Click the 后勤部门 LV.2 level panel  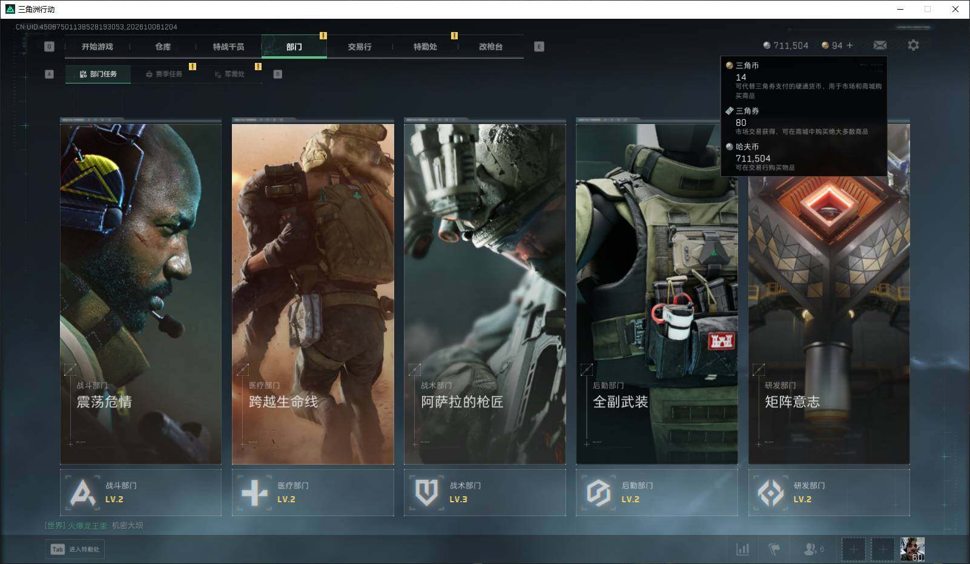click(x=656, y=493)
